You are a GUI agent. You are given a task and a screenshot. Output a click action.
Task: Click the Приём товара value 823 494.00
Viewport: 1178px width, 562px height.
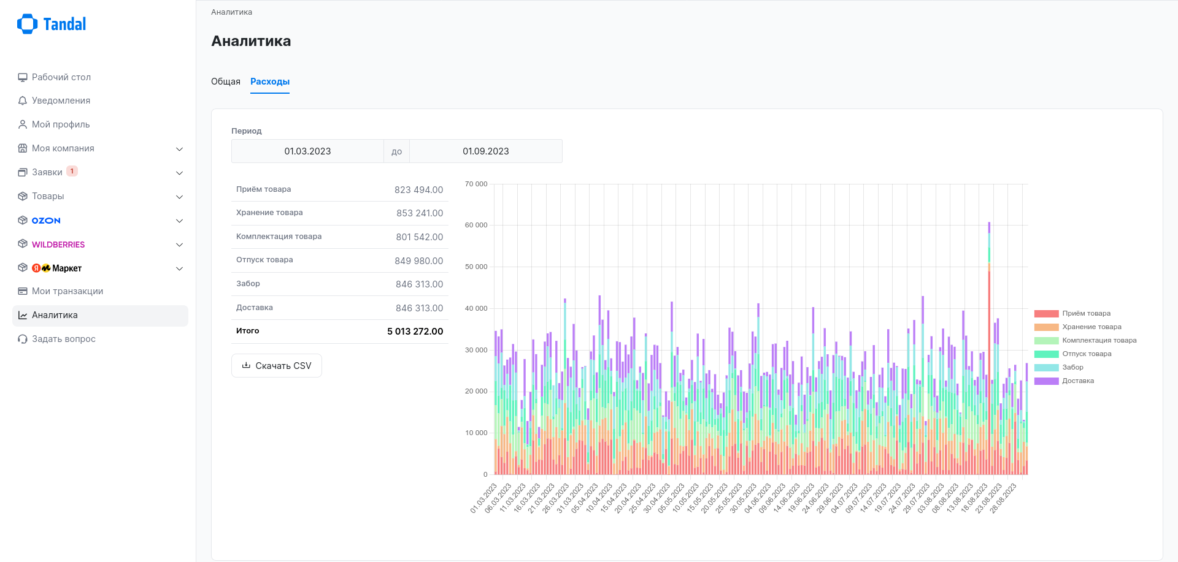[x=418, y=190]
